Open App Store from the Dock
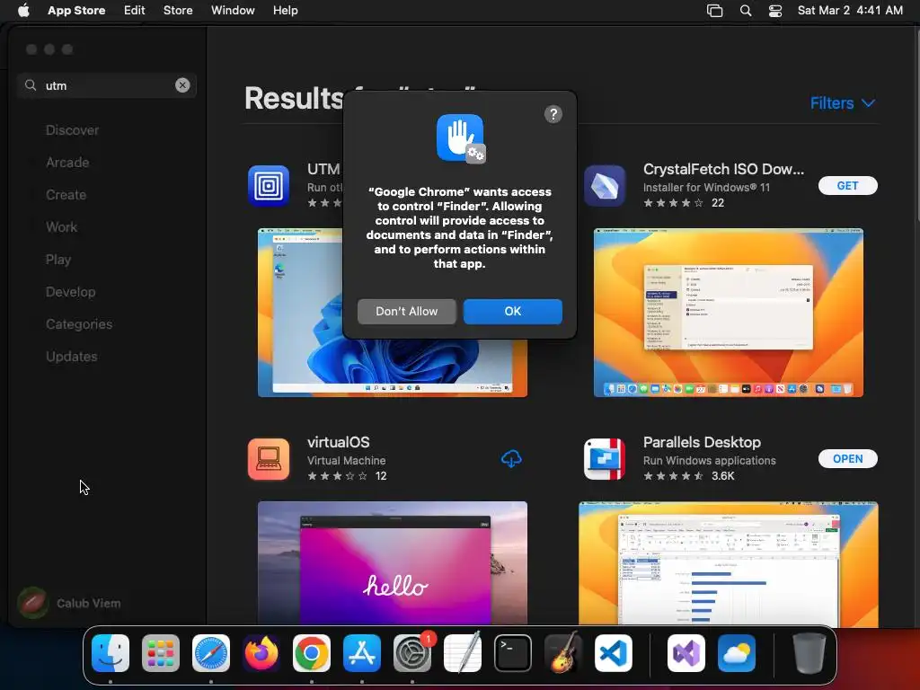The width and height of the screenshot is (920, 690). (362, 653)
